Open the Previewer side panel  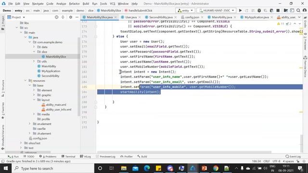[x=305, y=42]
